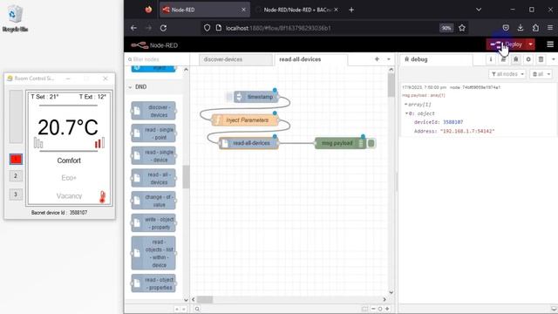Select the Inject Parameters function node
The image size is (558, 314).
point(245,120)
